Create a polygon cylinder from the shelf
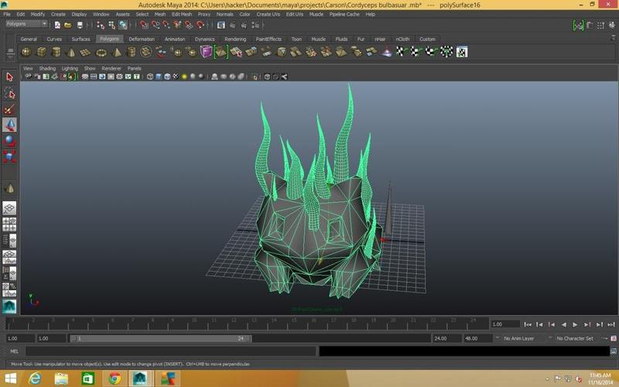This screenshot has width=619, height=387. 56,52
